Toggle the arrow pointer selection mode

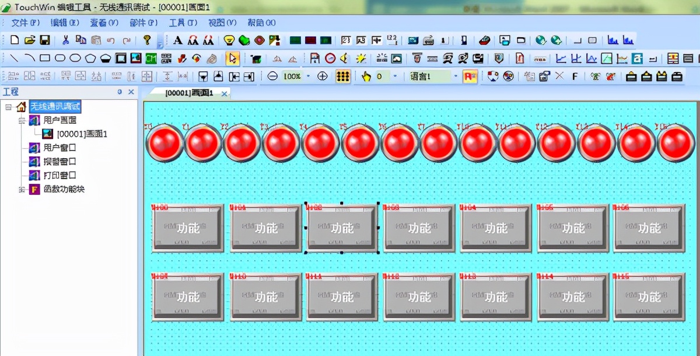click(x=233, y=58)
